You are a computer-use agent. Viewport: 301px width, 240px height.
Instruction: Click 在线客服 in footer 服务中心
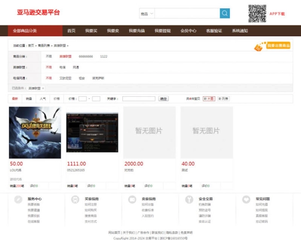(x=34, y=222)
